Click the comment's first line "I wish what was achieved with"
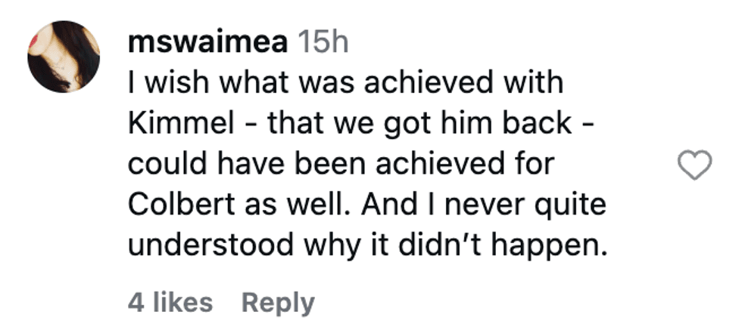Viewport: 742px width, 327px height. coord(347,83)
